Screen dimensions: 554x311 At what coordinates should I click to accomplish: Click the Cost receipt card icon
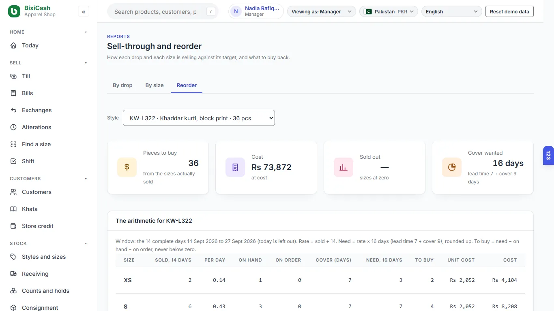coord(235,167)
